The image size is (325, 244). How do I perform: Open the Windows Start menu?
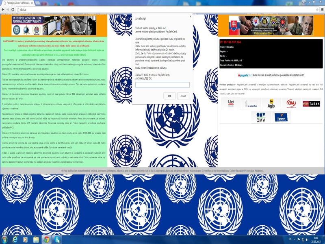coord(5,239)
